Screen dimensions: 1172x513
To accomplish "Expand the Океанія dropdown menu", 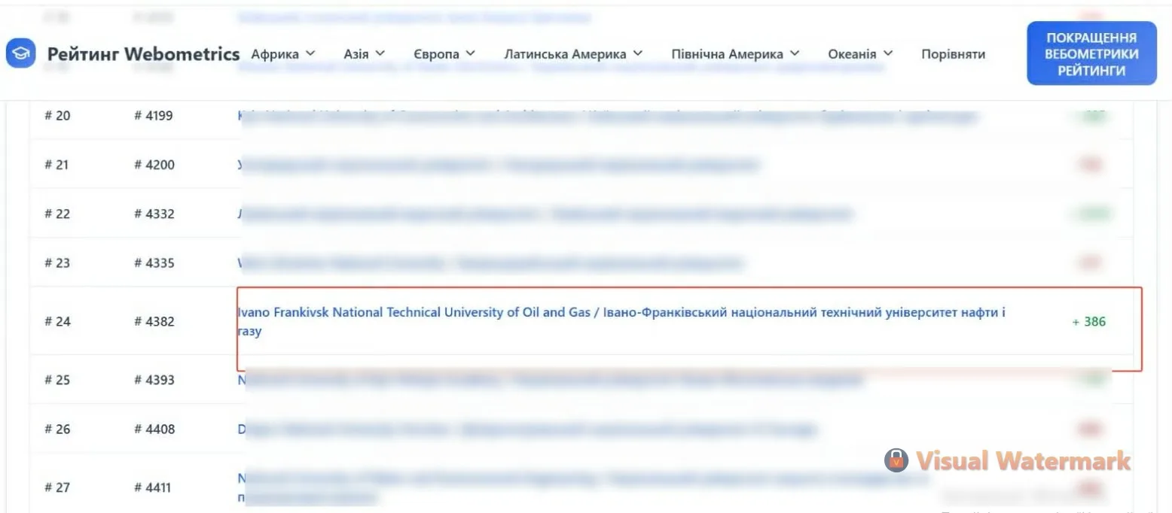I will tap(860, 54).
